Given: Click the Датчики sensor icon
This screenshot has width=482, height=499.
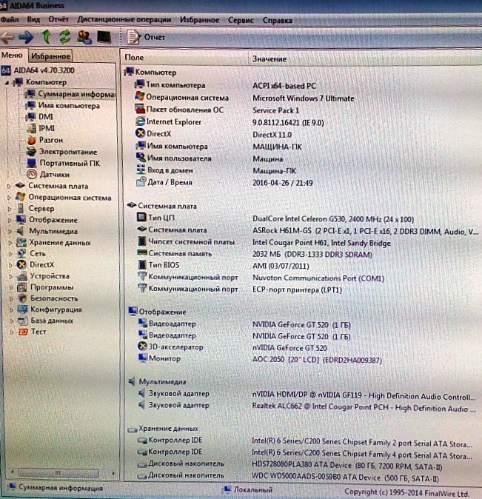Looking at the screenshot, I should click(x=32, y=175).
